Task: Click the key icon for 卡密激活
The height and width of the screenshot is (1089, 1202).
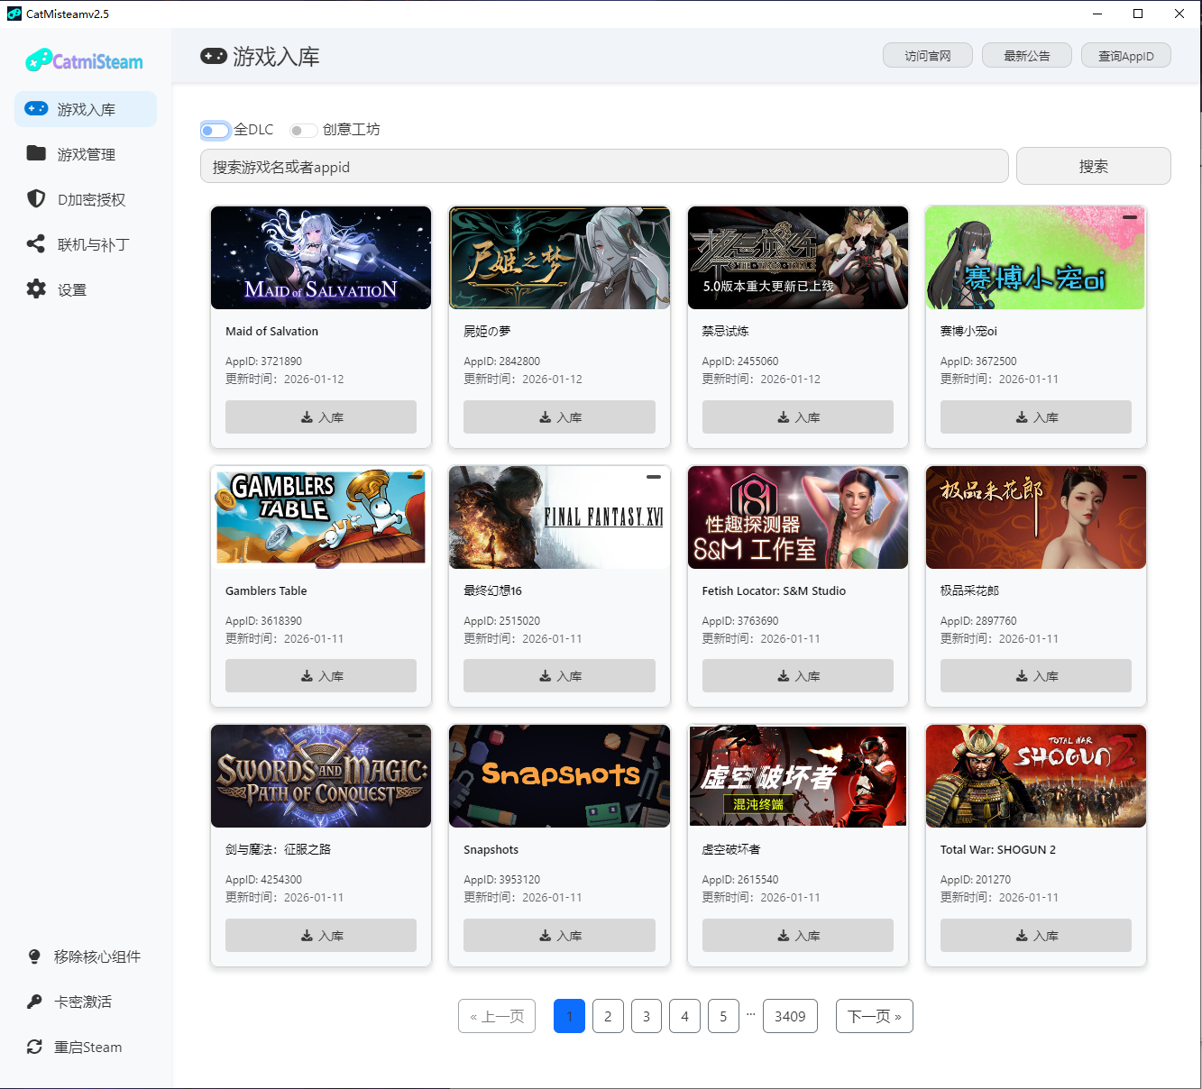Action: pyautogui.click(x=34, y=1002)
